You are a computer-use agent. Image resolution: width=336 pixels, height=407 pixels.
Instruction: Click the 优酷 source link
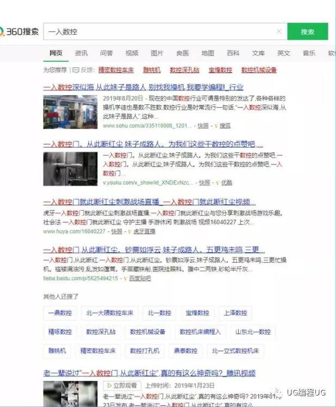click(226, 183)
